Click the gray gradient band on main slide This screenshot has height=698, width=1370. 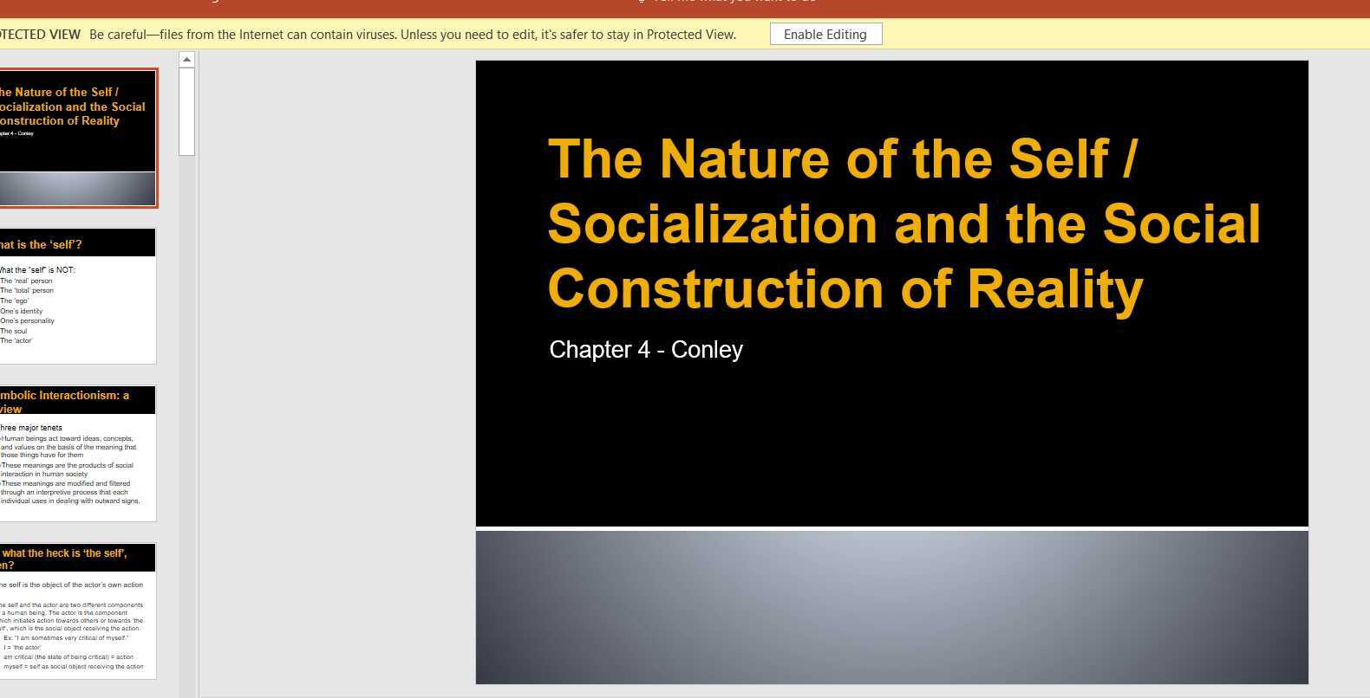click(891, 607)
